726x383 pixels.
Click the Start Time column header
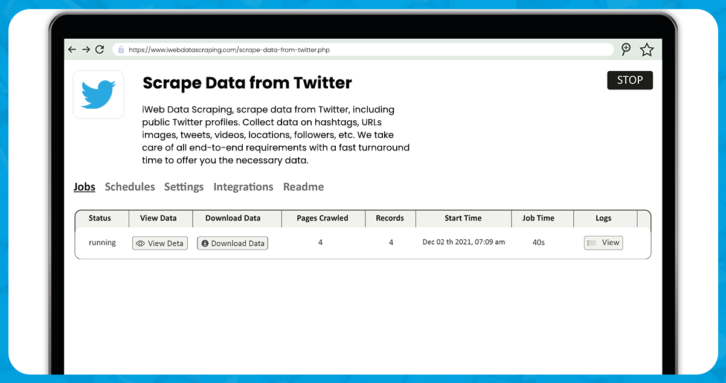coord(463,218)
